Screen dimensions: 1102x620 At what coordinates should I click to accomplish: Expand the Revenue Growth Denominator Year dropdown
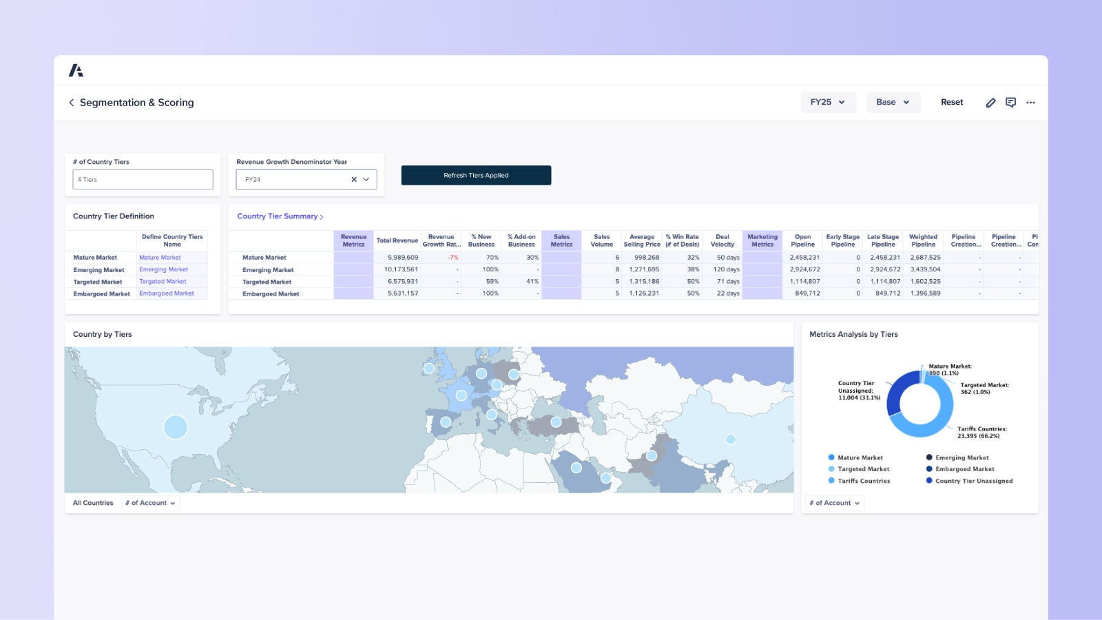[x=366, y=179]
